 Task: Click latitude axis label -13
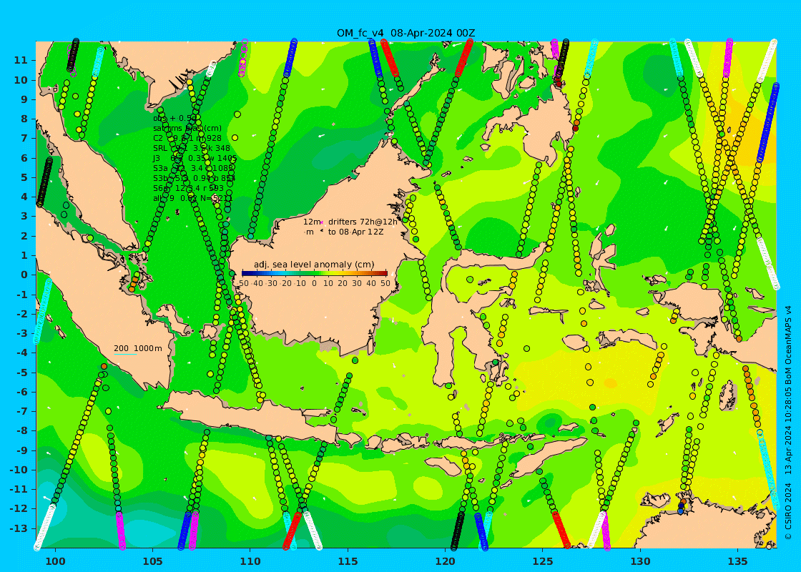(19, 528)
